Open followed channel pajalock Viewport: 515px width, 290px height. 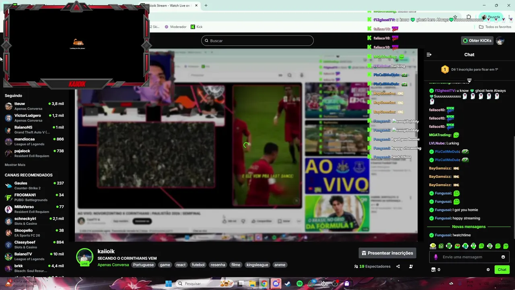click(x=34, y=153)
